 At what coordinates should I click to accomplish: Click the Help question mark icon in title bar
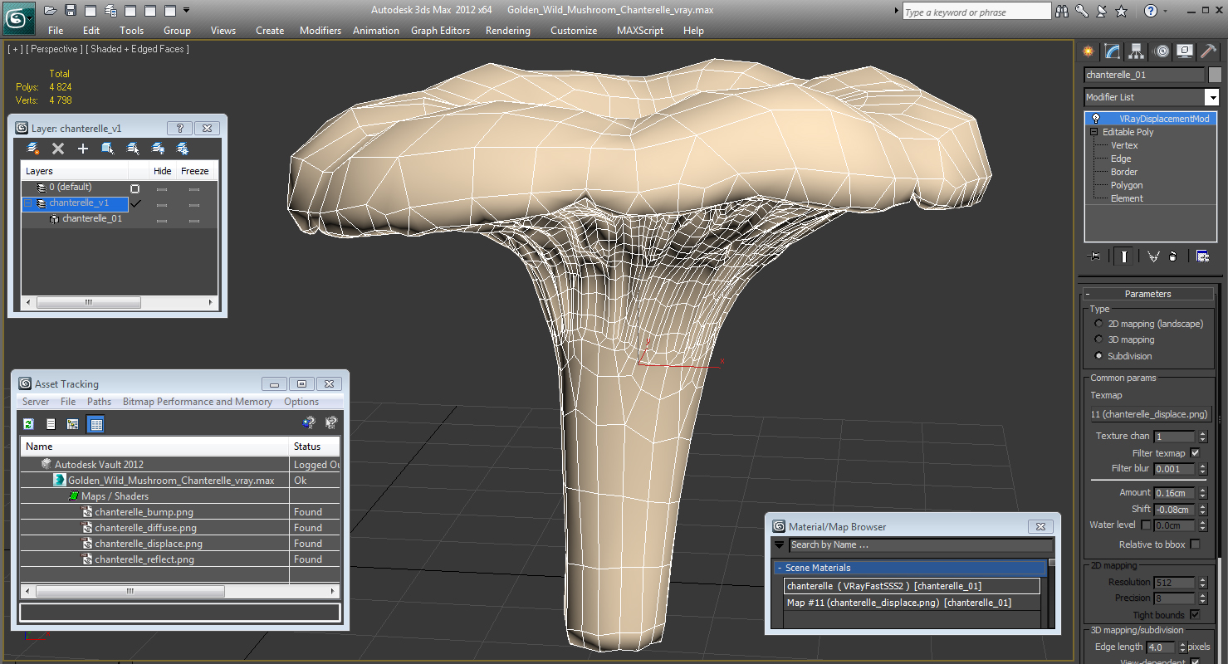(1151, 11)
